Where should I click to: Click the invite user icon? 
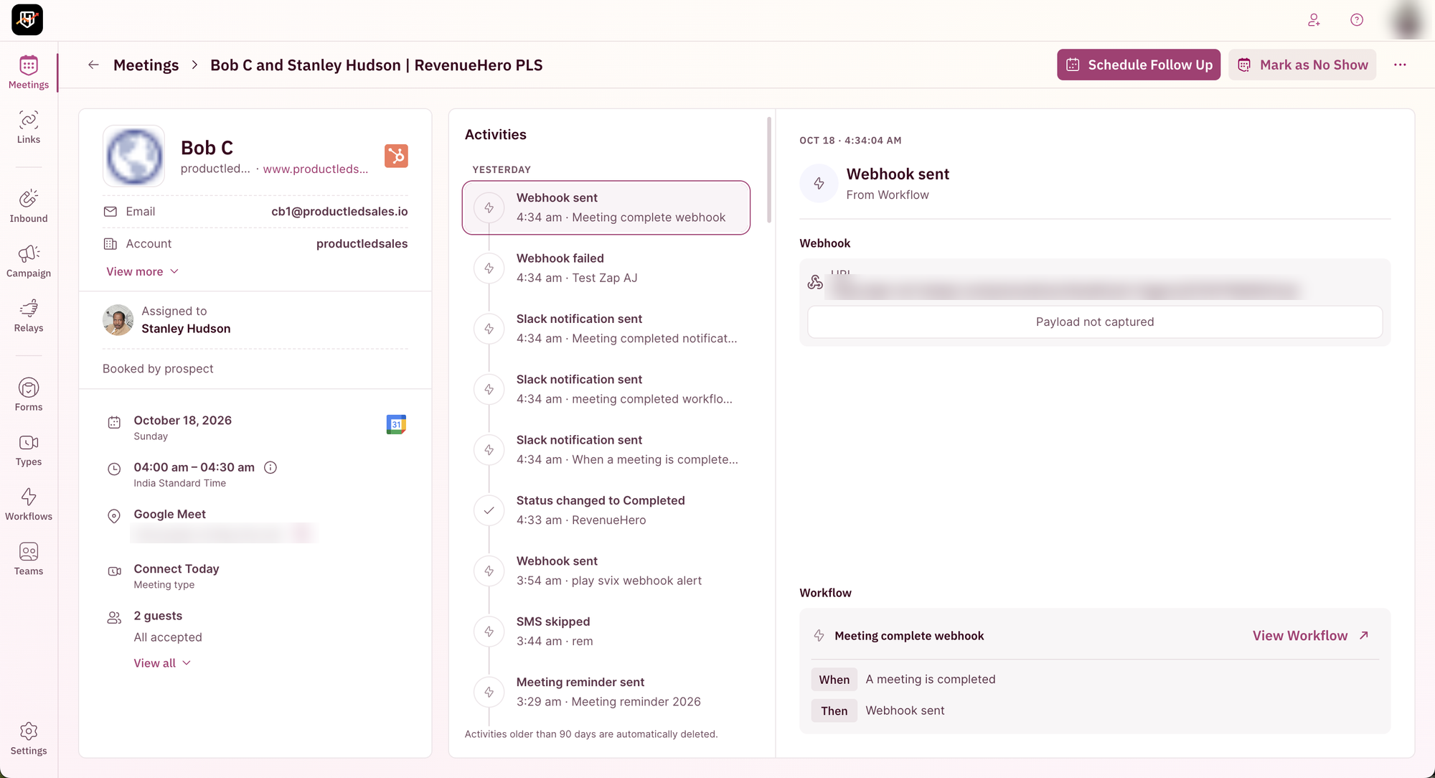[1314, 20]
